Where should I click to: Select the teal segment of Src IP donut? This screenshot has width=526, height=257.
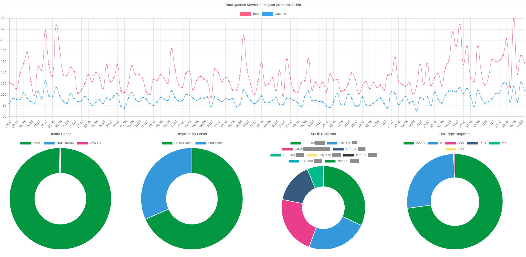316,176
